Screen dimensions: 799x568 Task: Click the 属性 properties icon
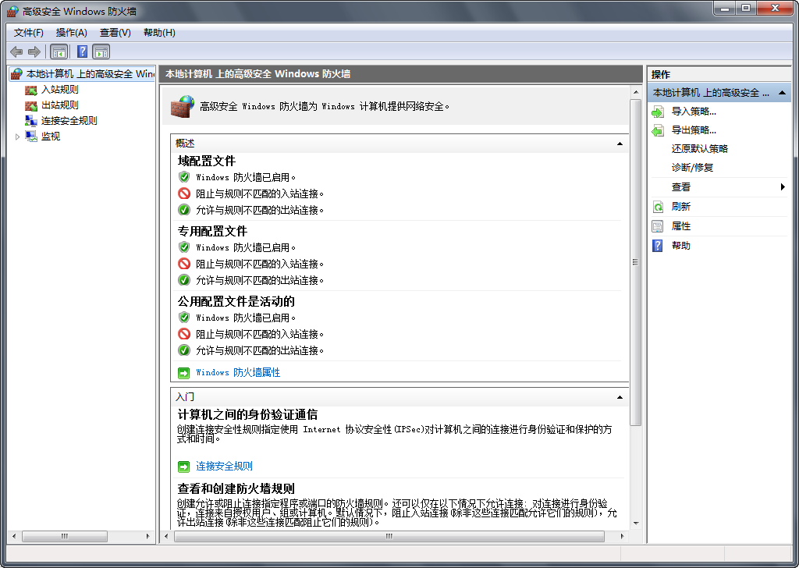point(658,226)
